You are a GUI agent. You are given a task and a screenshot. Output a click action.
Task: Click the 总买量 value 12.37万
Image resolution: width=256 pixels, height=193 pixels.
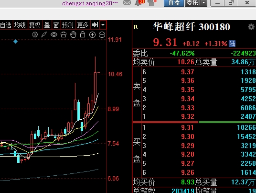coord(243,182)
